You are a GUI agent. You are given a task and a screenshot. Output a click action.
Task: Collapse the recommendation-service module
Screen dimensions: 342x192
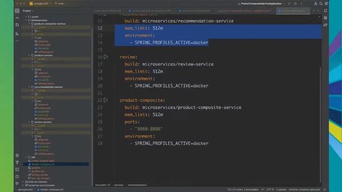29,87
